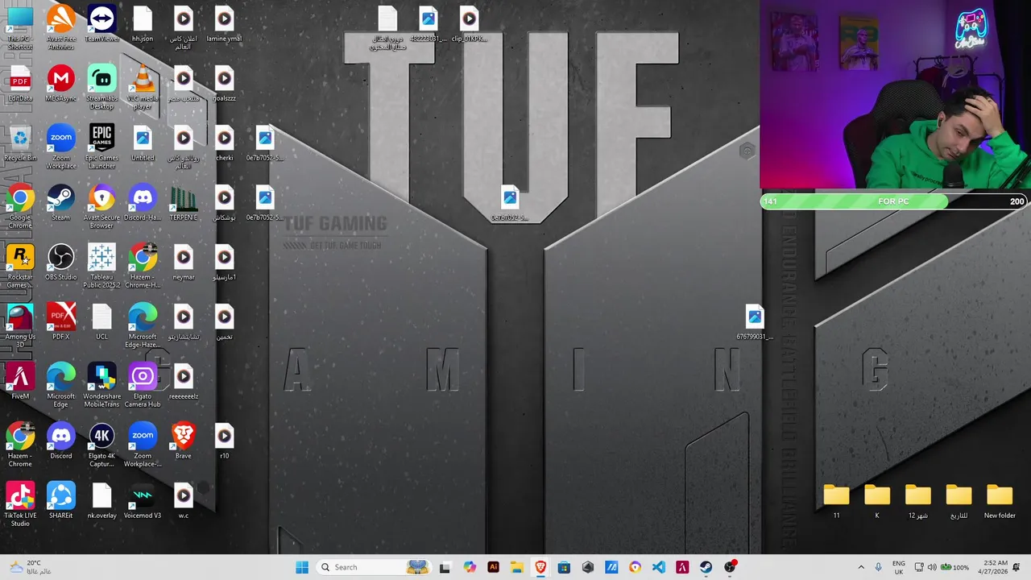Show hidden system tray icons
This screenshot has width=1031, height=580.
861,567
